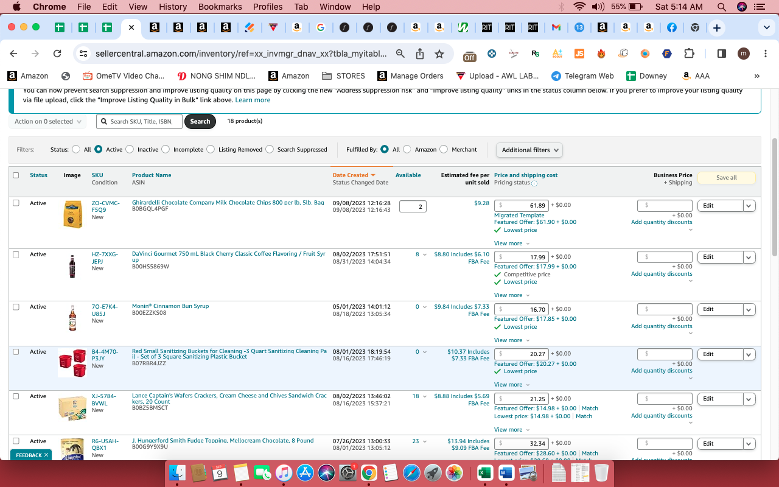This screenshot has width=779, height=487.
Task: Filter Fulfilled By Merchant
Action: click(x=444, y=149)
